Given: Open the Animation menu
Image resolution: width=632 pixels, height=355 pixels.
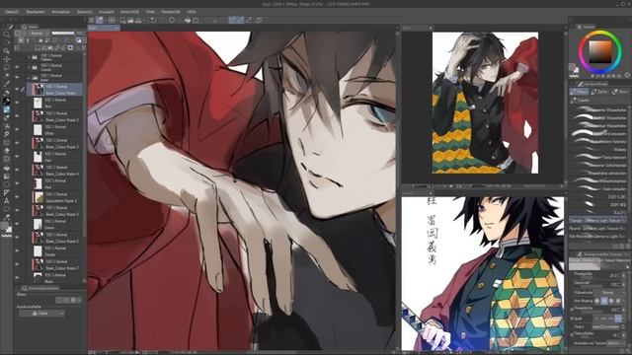Looking at the screenshot, I should (61, 12).
